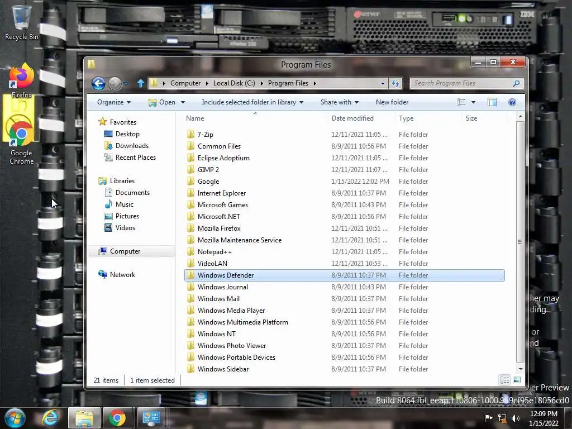The image size is (572, 429).
Task: Change view with the view icon
Action: click(x=461, y=102)
